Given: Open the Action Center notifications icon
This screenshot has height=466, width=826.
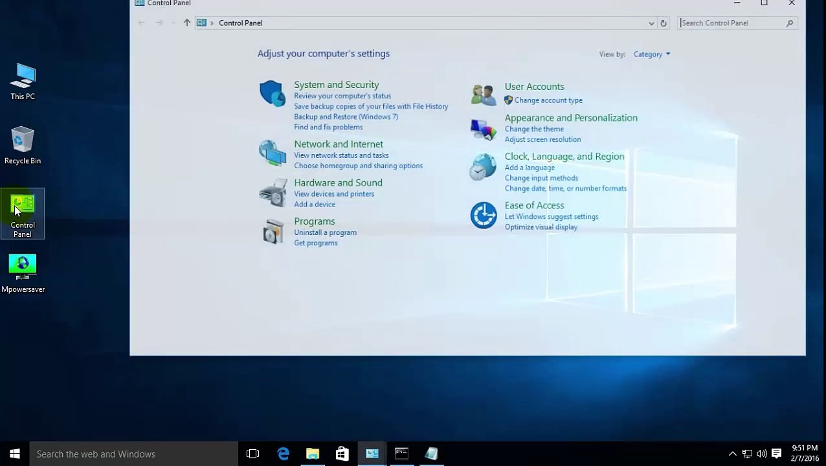Looking at the screenshot, I should point(777,453).
